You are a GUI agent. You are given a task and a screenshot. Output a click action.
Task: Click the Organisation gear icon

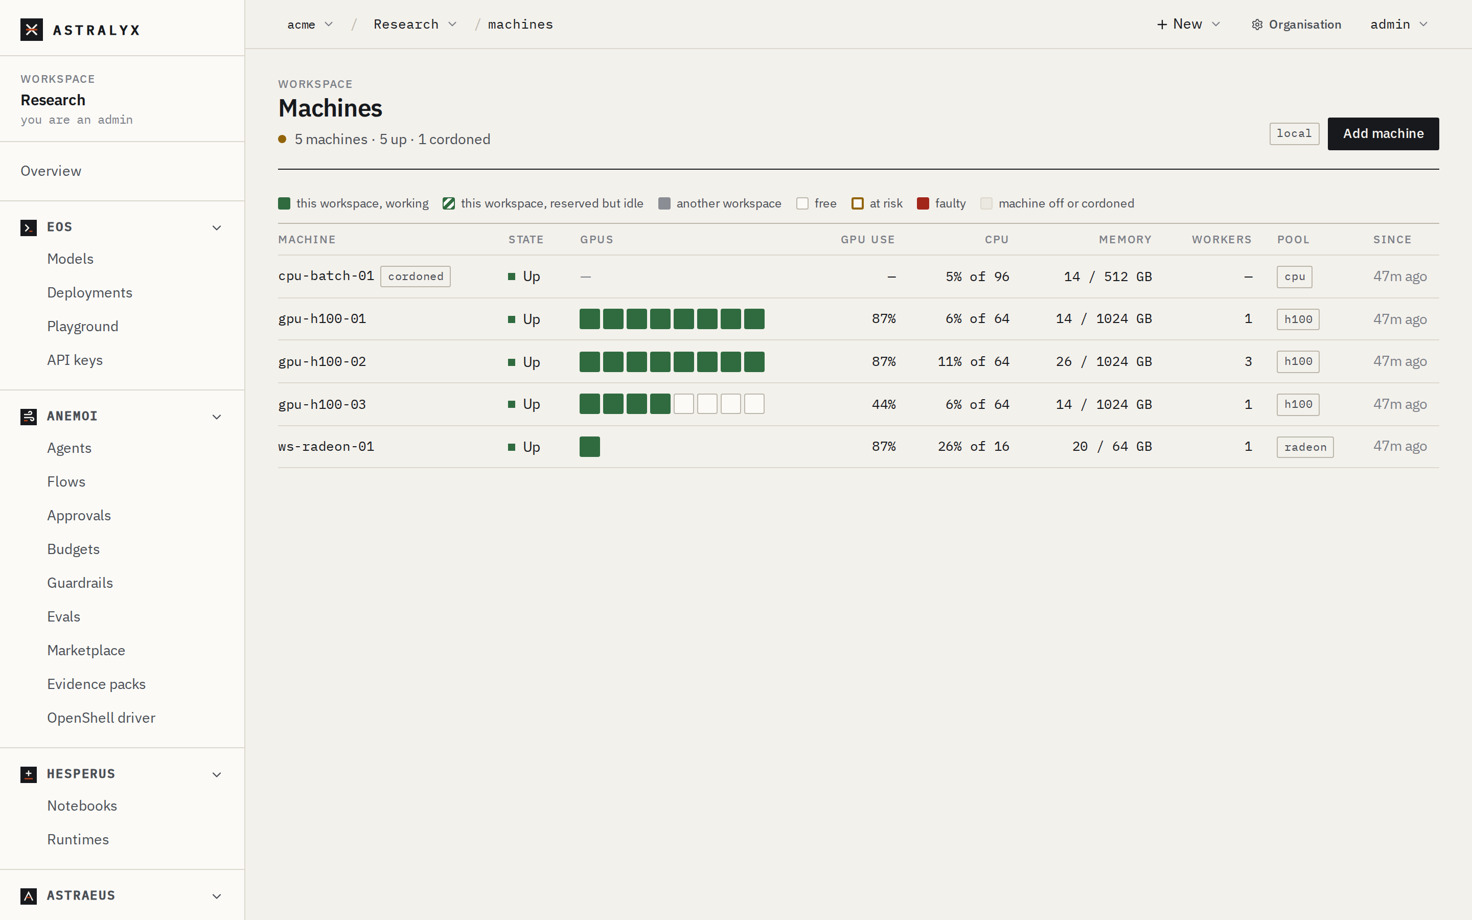(x=1257, y=25)
